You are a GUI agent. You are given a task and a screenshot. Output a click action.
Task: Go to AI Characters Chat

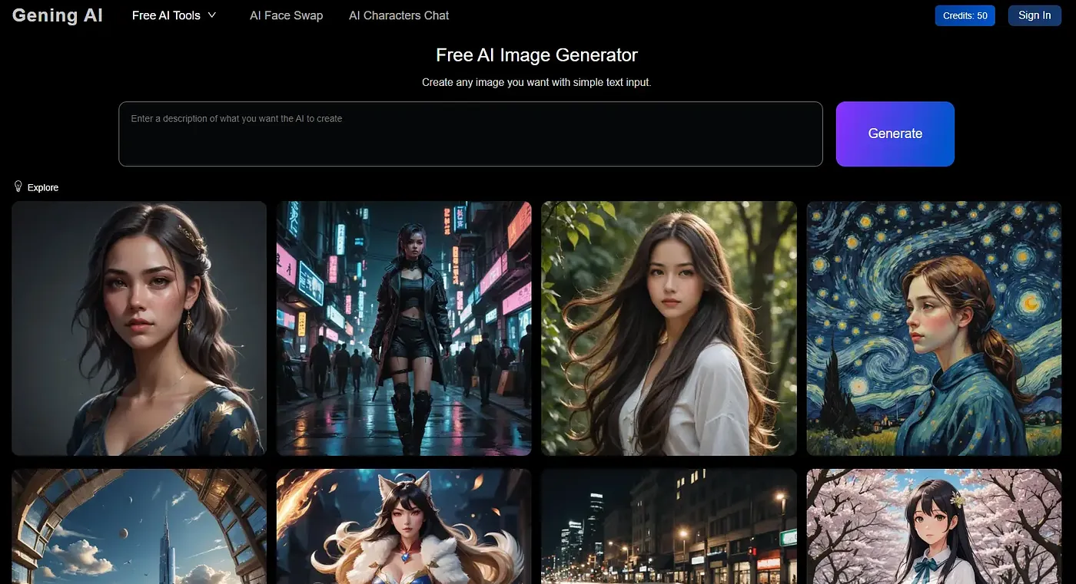pyautogui.click(x=399, y=15)
